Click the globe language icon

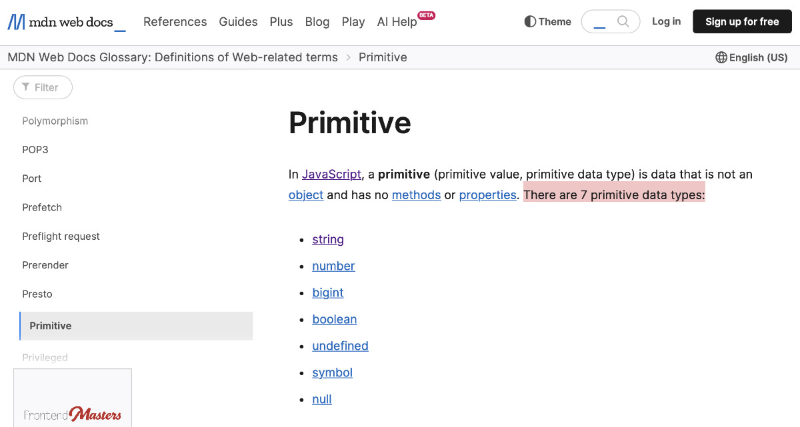point(721,57)
